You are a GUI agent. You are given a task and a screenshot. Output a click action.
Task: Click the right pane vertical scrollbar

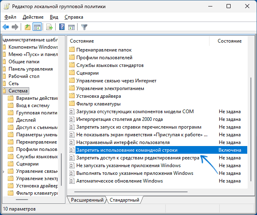pos(251,129)
